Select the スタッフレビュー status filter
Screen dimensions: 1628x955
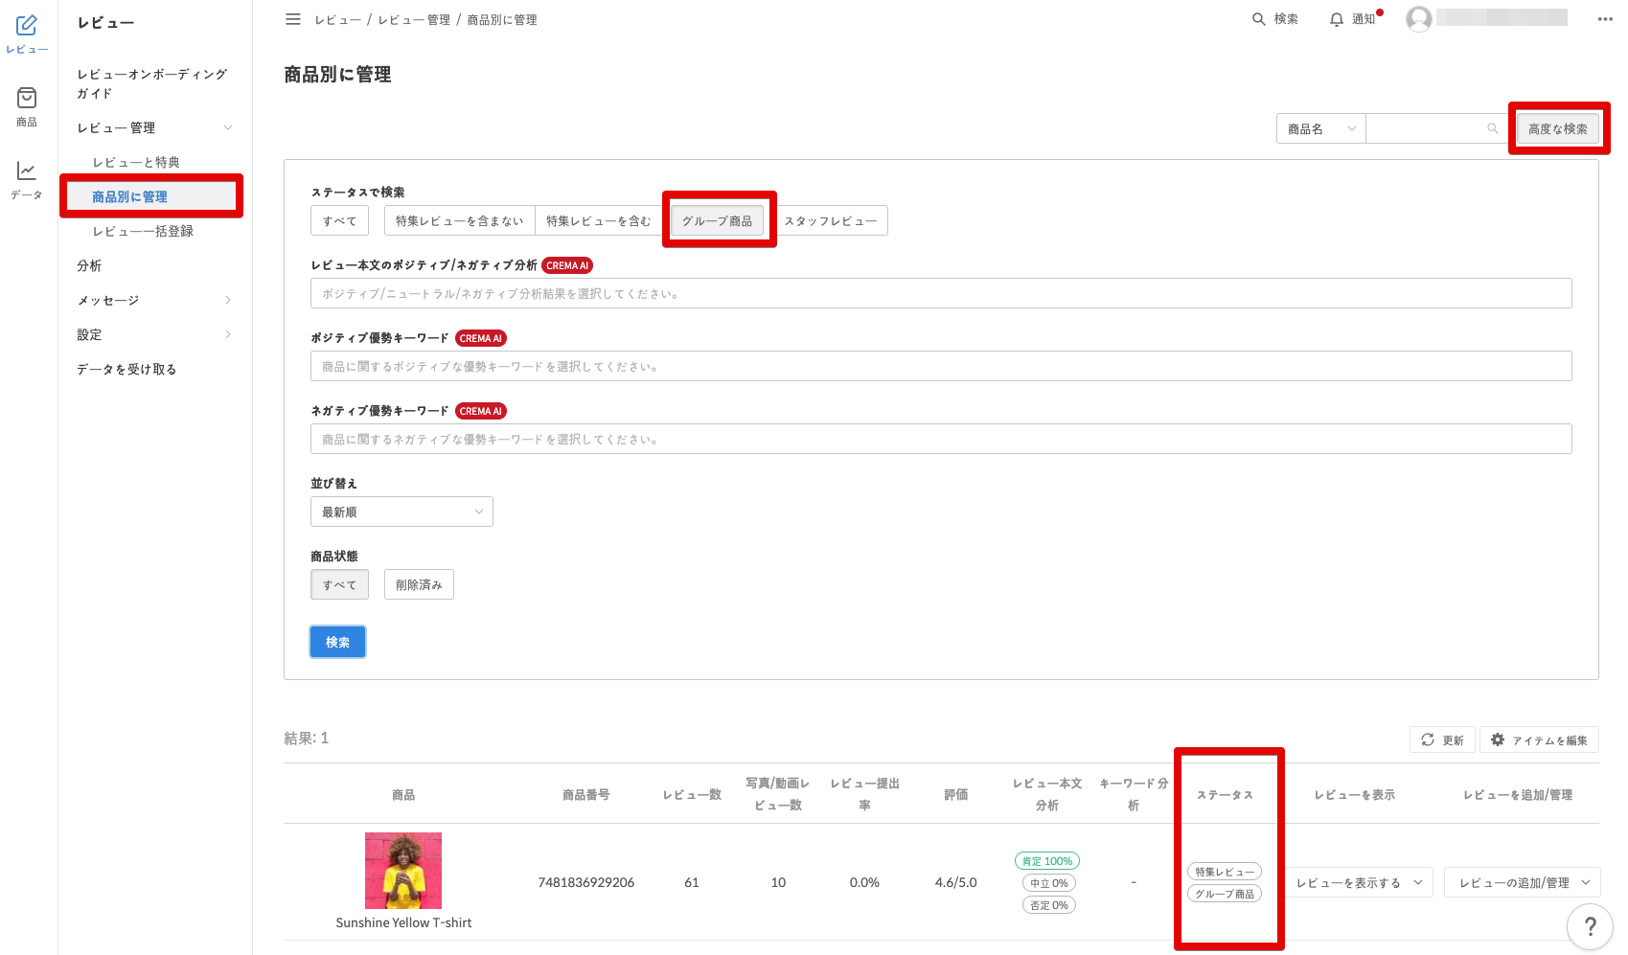(831, 221)
